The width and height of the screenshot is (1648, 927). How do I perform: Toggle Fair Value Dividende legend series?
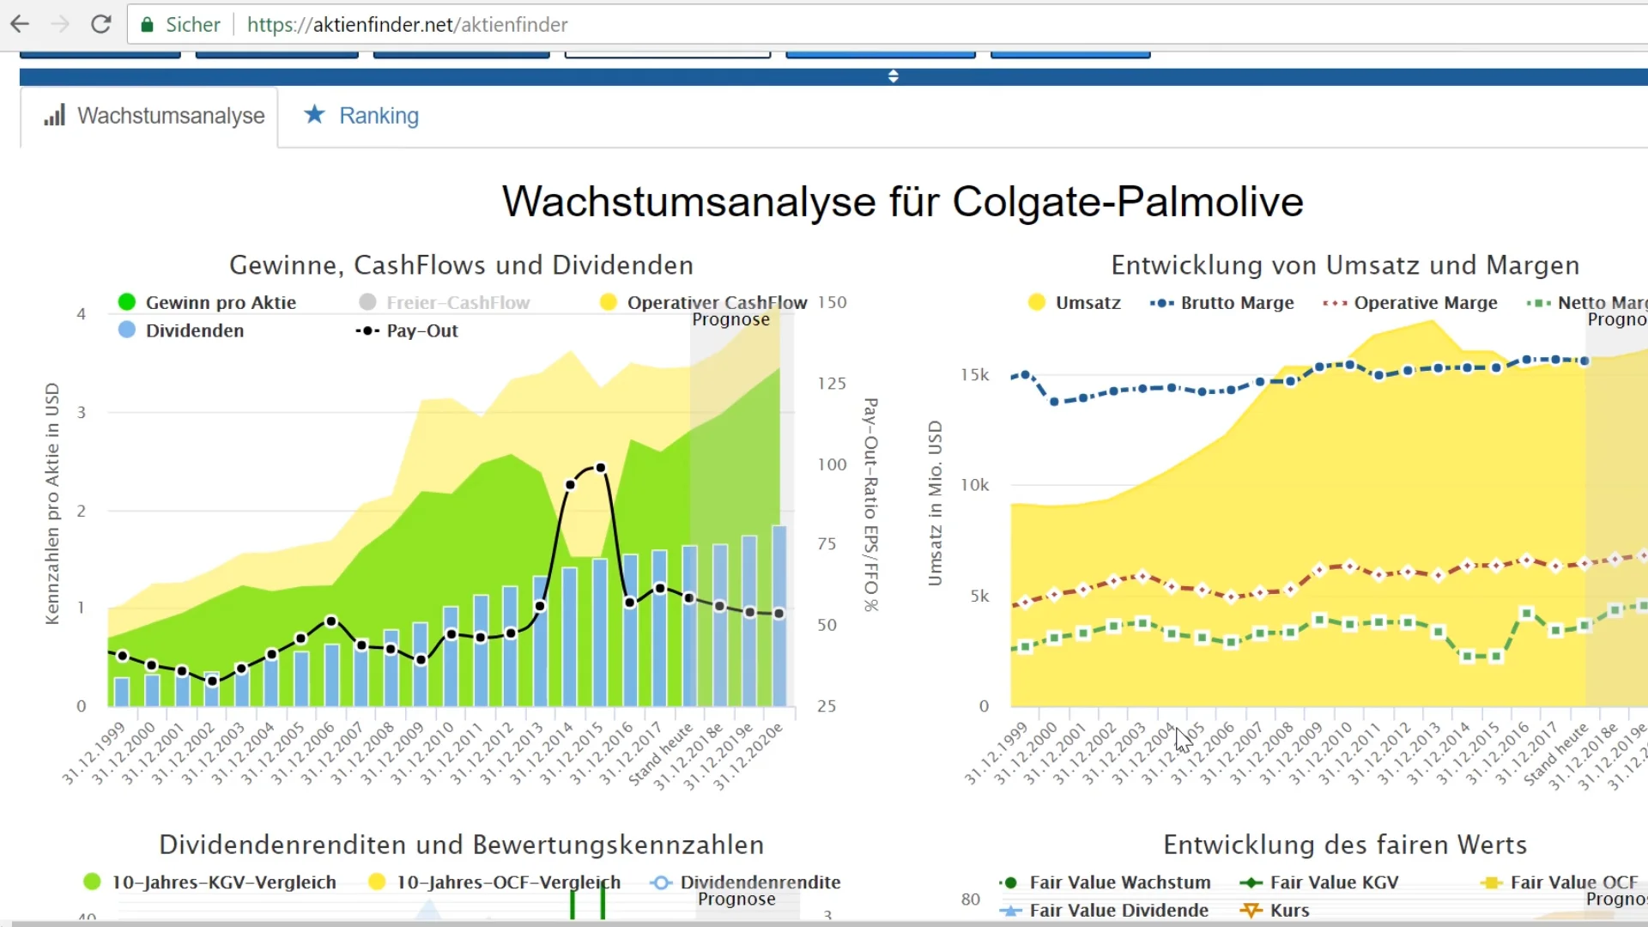click(x=1104, y=911)
